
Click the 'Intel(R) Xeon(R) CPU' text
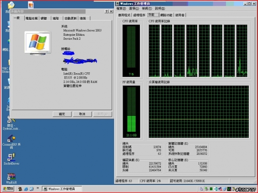click(77, 74)
